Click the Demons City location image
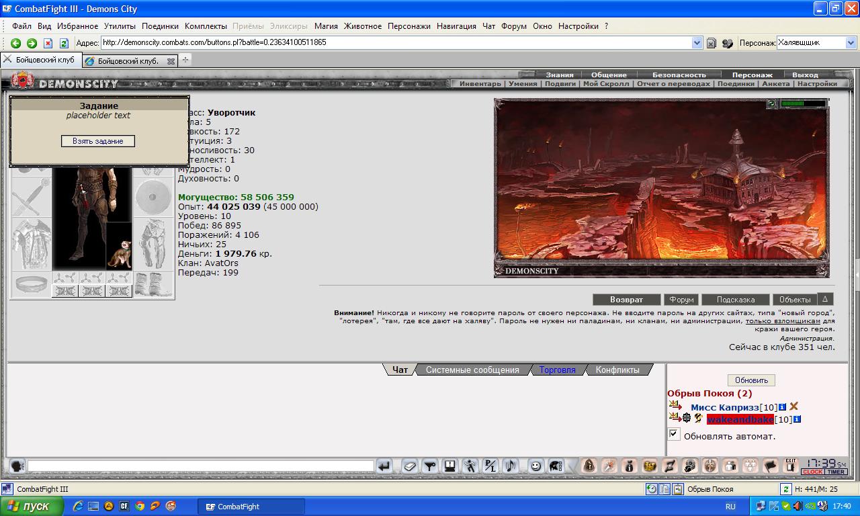860x516 pixels. pos(661,188)
